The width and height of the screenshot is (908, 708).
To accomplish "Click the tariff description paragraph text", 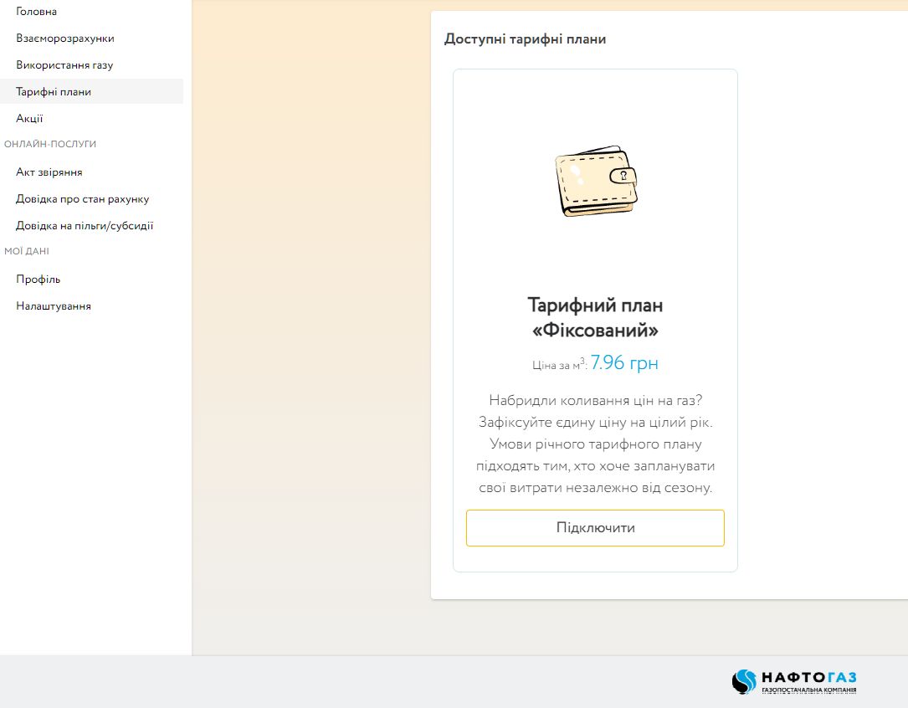I will point(595,444).
